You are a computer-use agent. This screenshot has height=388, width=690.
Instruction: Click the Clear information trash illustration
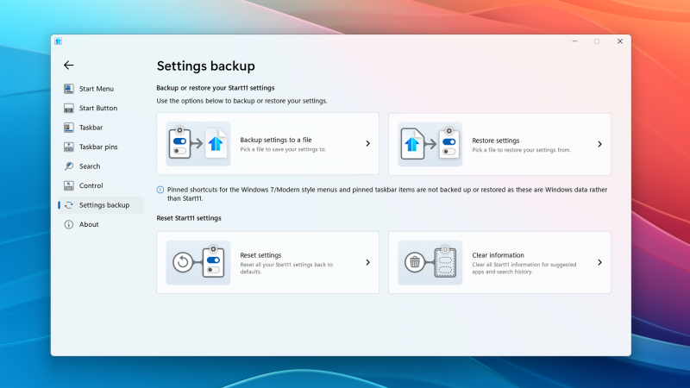coord(430,263)
